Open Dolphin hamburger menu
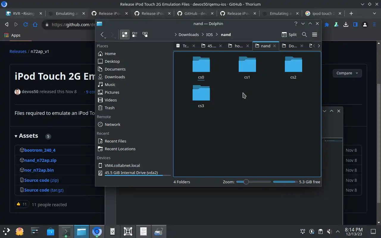 click(x=315, y=35)
